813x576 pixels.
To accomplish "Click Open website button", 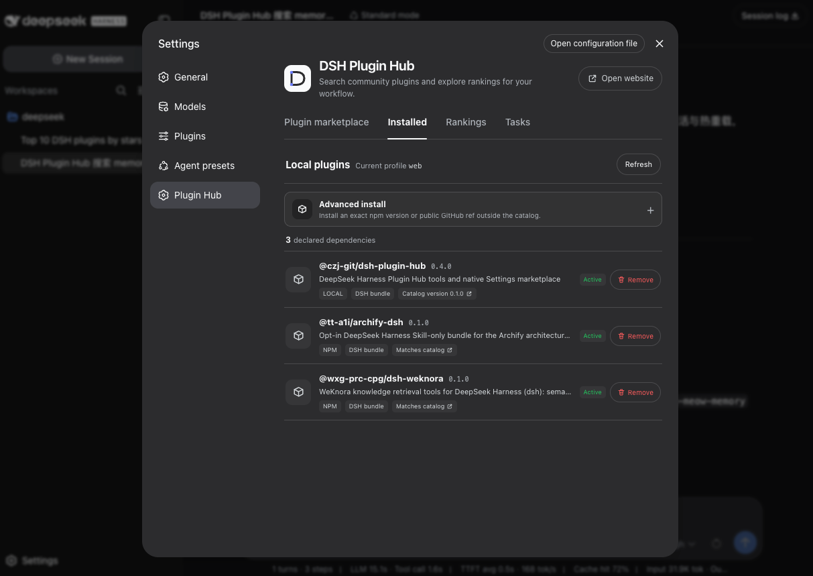I will [x=620, y=78].
